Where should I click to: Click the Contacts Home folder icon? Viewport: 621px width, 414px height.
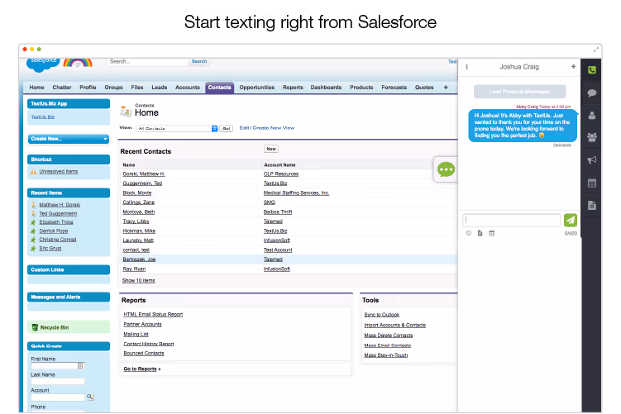tap(126, 111)
